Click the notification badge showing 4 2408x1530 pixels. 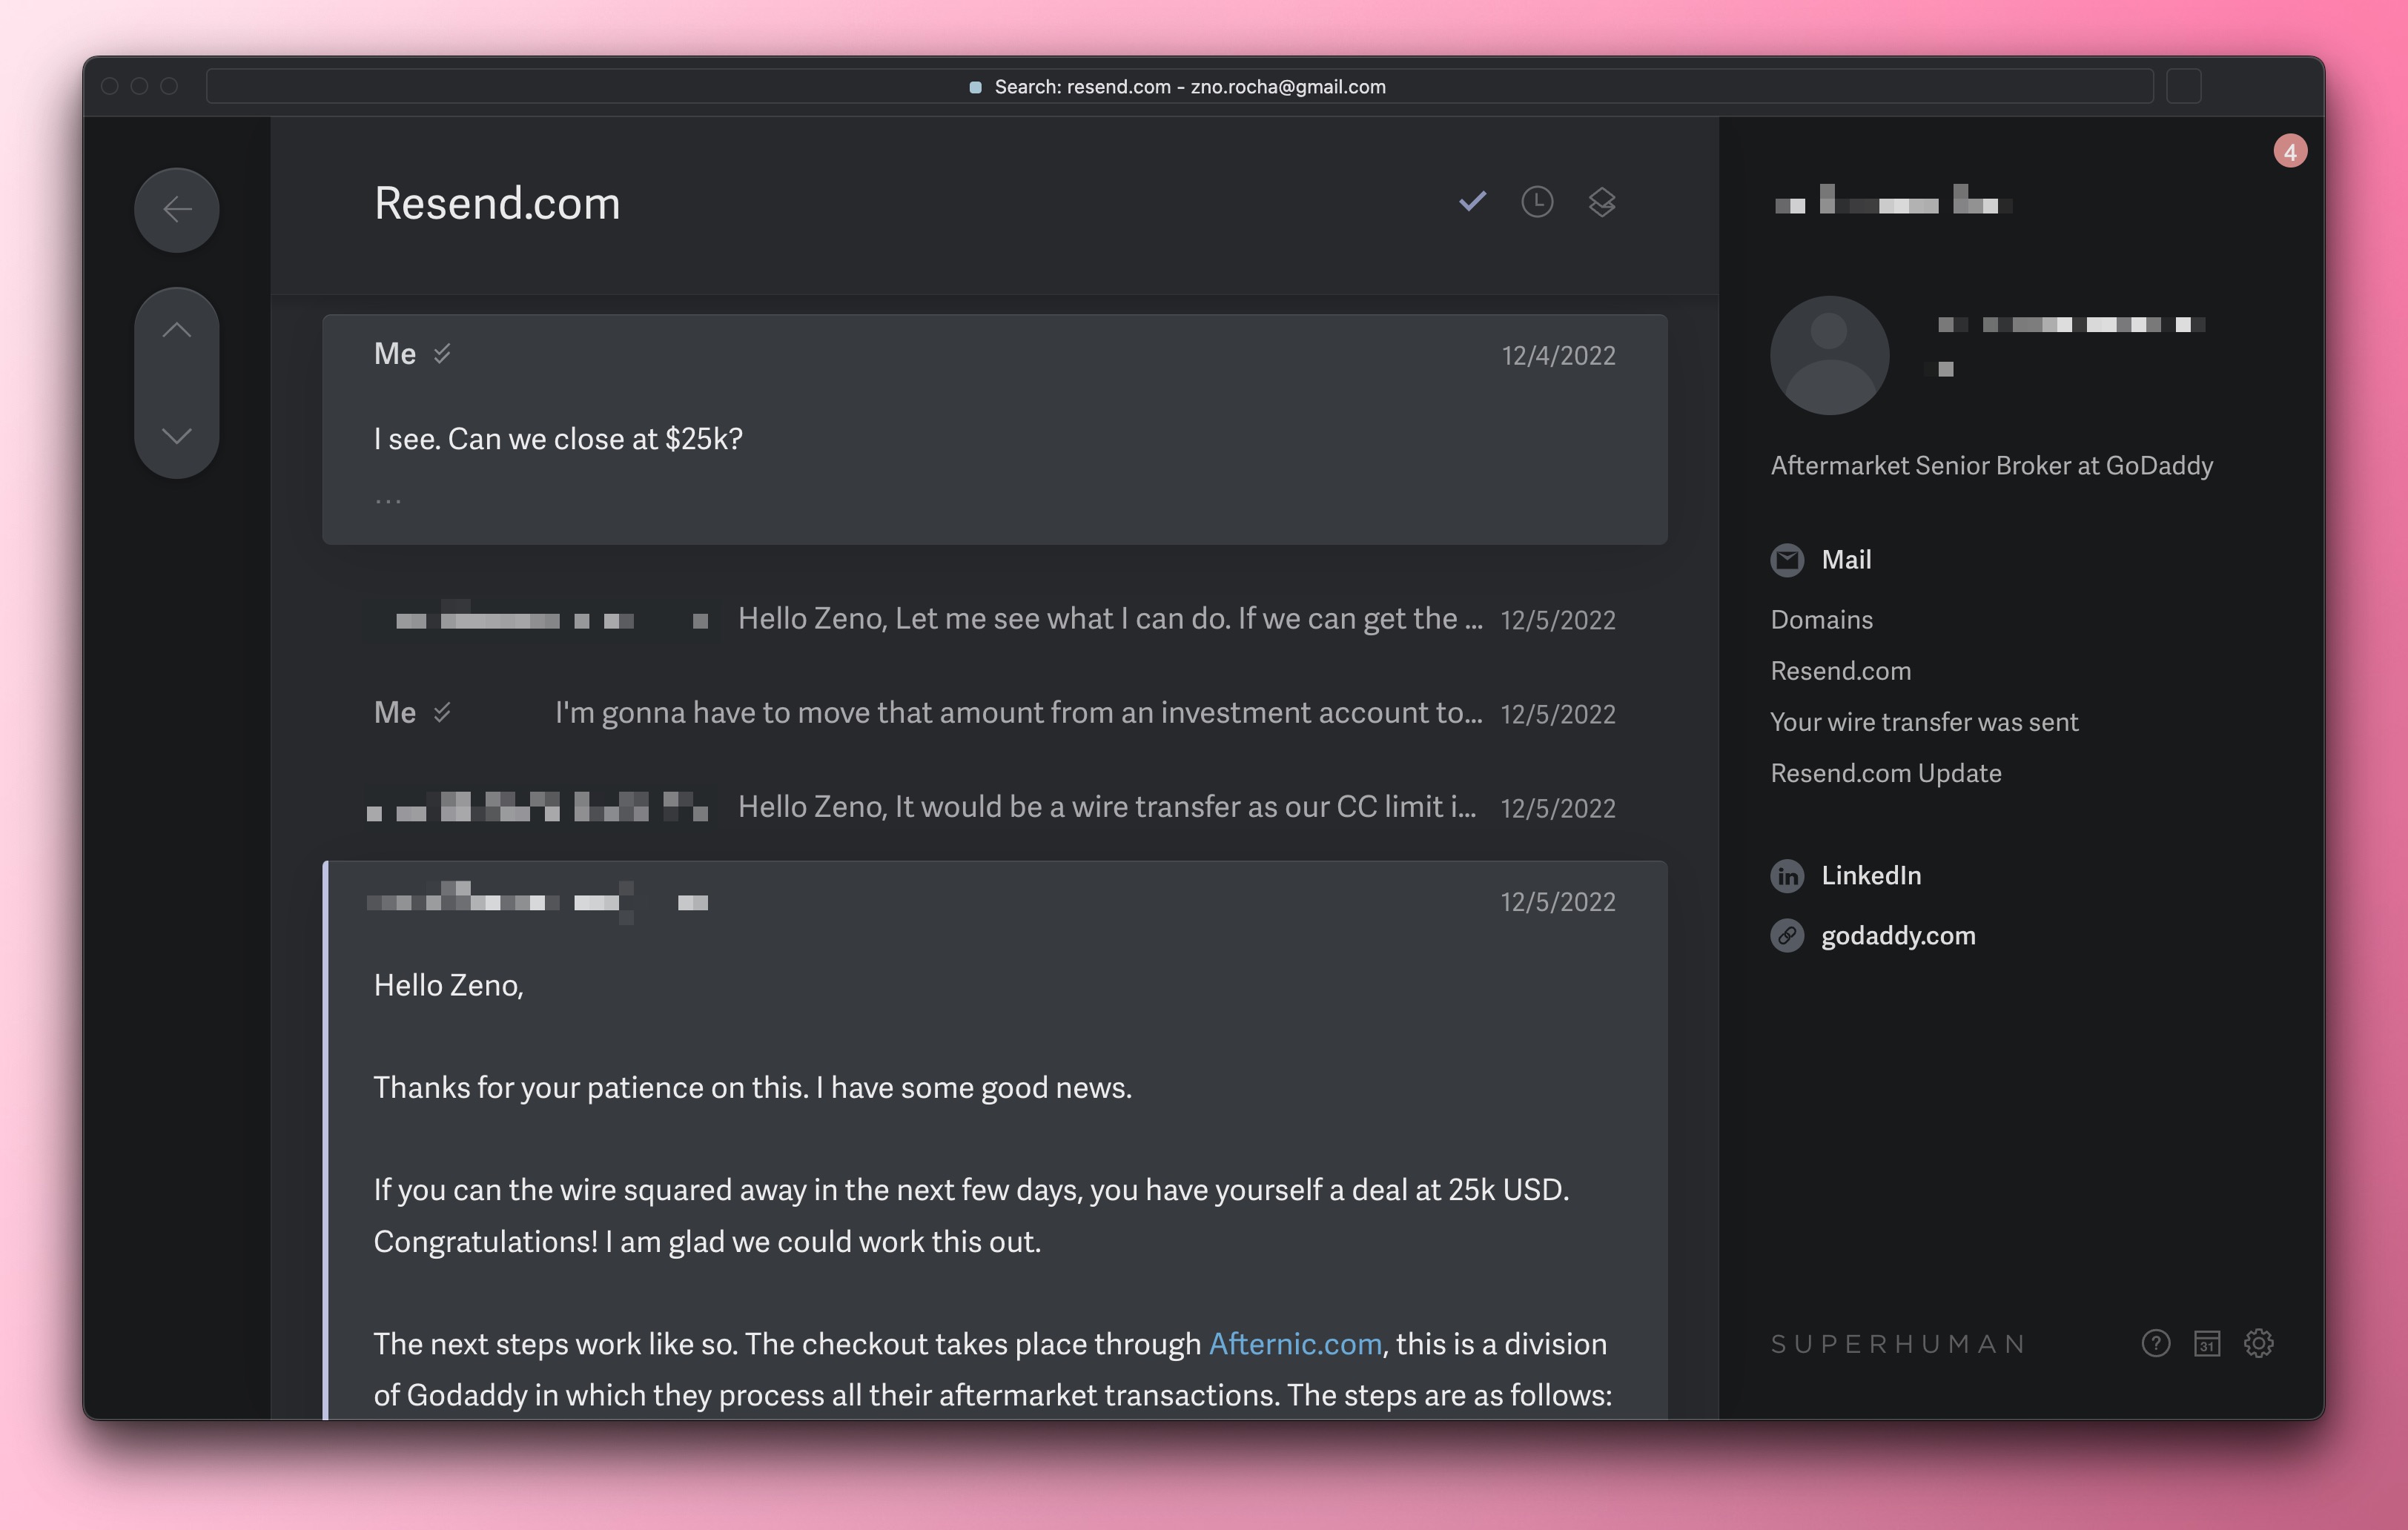(2290, 152)
